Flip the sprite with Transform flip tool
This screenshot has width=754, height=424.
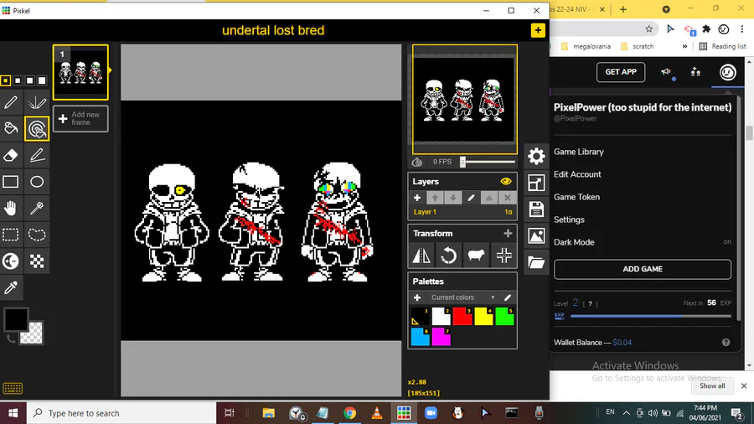(x=421, y=256)
